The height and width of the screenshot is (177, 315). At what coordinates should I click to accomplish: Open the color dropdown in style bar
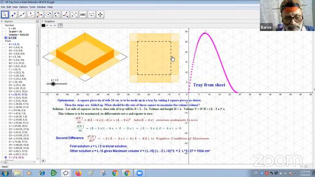click(47, 26)
